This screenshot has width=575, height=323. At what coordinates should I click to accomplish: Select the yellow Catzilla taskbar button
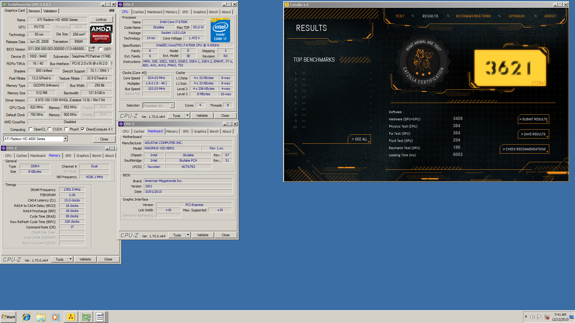pyautogui.click(x=71, y=317)
